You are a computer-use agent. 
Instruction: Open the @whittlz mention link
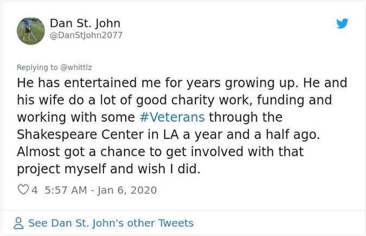pos(77,68)
